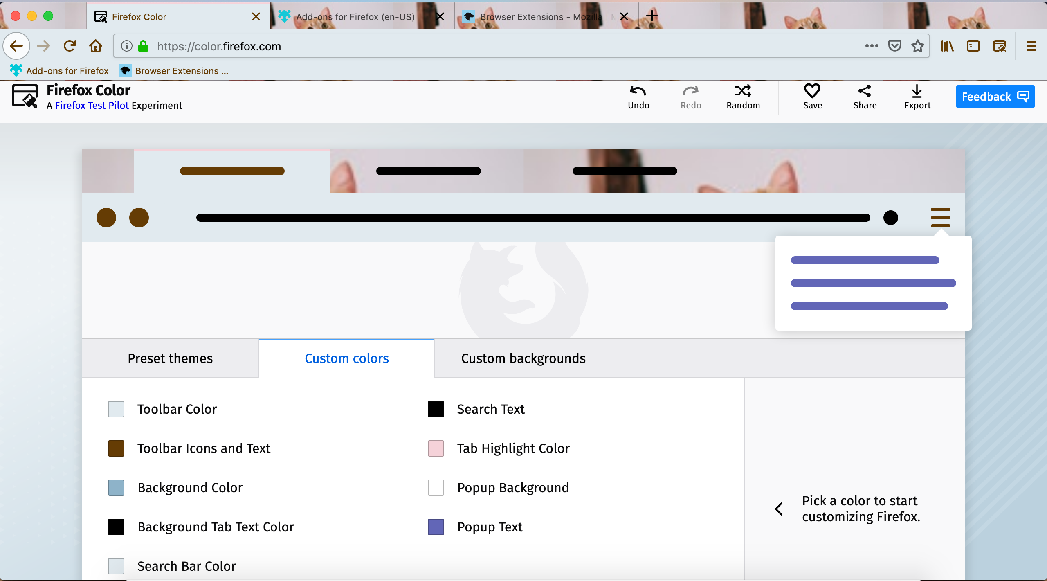Open a new tab with plus button
The image size is (1047, 581).
652,16
